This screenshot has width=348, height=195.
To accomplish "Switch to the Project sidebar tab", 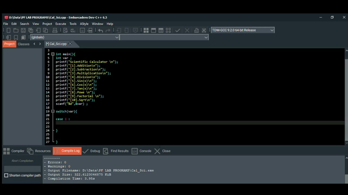I will [9, 44].
